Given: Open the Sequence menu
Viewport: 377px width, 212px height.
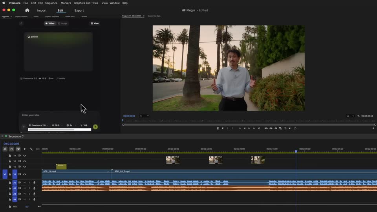Looking at the screenshot, I should click(x=51, y=3).
